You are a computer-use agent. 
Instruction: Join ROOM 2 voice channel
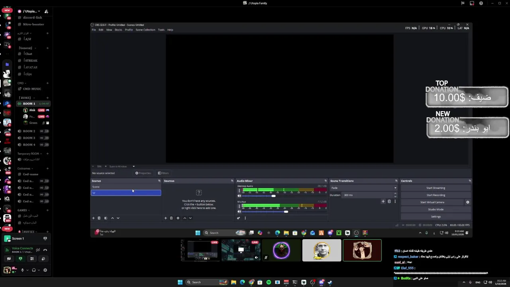tap(33, 131)
